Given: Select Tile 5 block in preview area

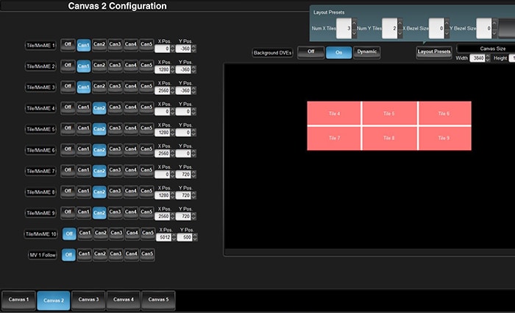Looking at the screenshot, I should (x=389, y=113).
